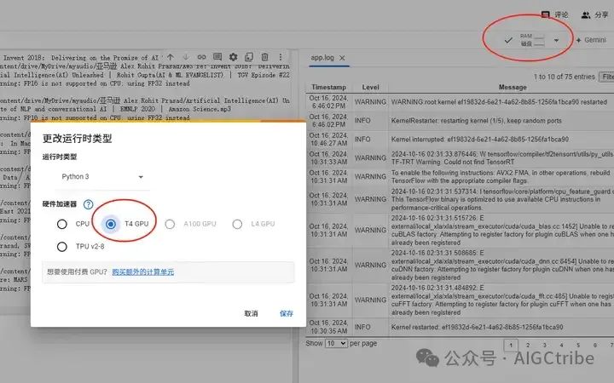
Task: Open Gemini sparkle button
Action: (x=591, y=40)
